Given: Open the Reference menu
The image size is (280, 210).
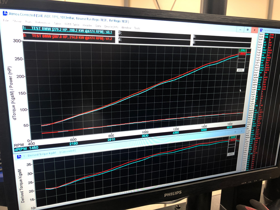Looking at the screenshot, I should coord(43,22).
